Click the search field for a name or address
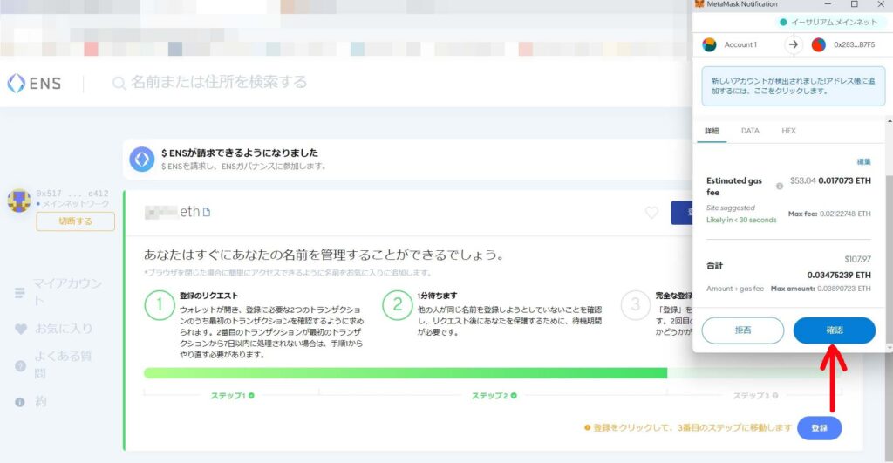 (x=219, y=83)
